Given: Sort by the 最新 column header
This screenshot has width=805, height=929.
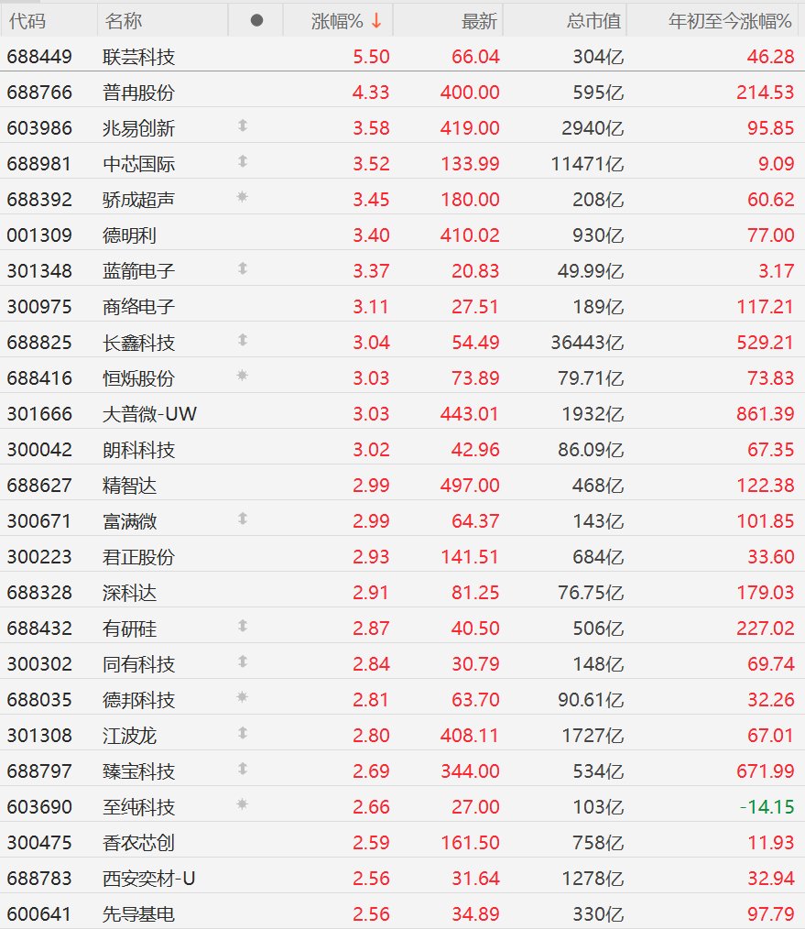Looking at the screenshot, I should pyautogui.click(x=479, y=21).
